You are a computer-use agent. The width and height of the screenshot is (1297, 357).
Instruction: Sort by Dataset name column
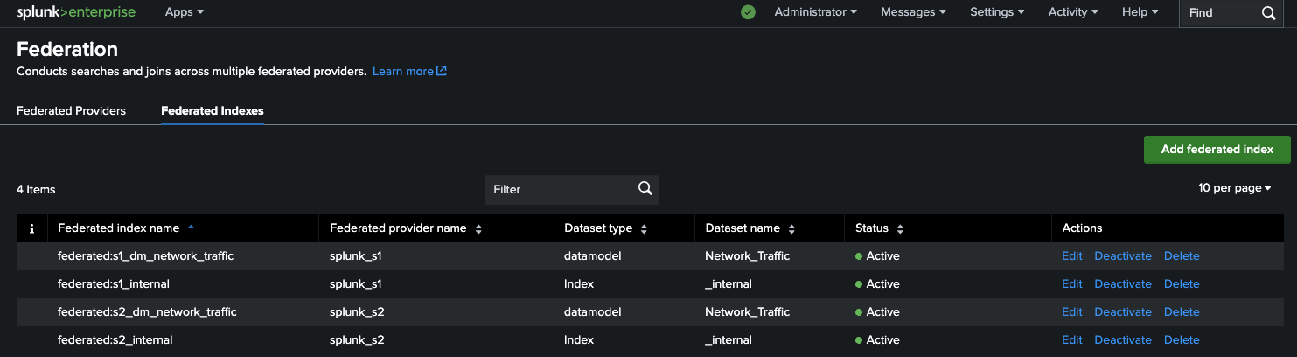coord(750,228)
